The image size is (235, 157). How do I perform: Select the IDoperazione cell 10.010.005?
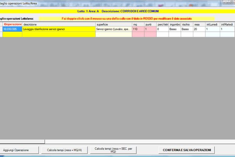pyautogui.click(x=12, y=29)
